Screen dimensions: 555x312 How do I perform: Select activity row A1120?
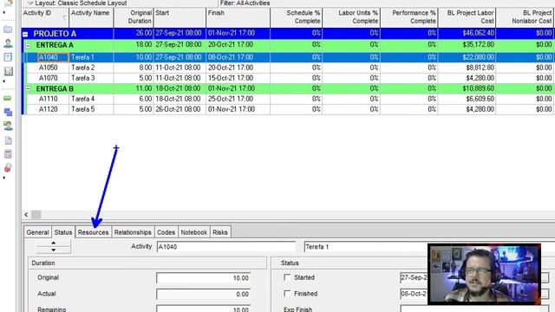288,109
